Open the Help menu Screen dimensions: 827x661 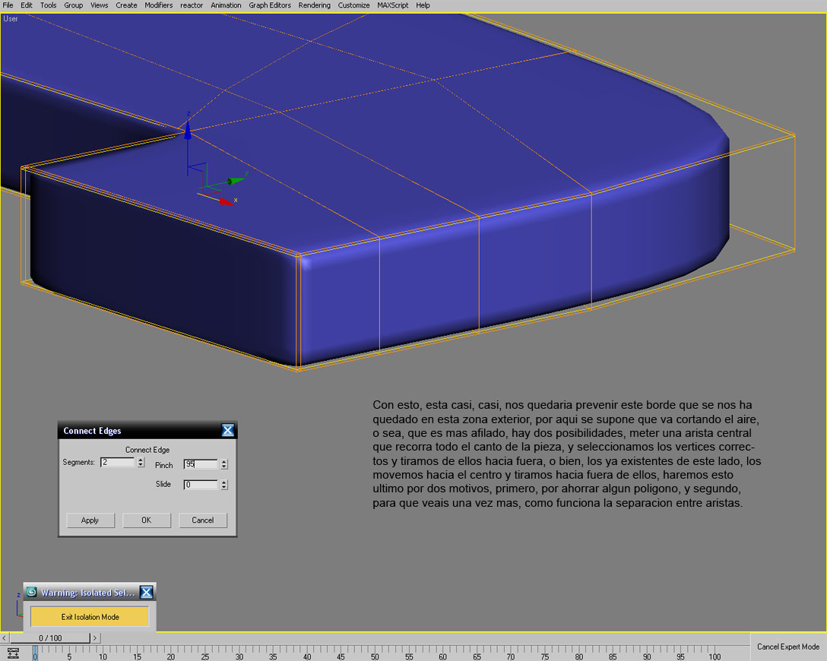click(x=423, y=5)
